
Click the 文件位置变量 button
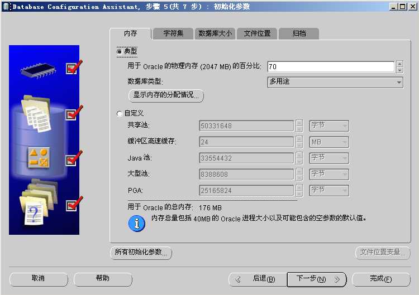coord(383,252)
